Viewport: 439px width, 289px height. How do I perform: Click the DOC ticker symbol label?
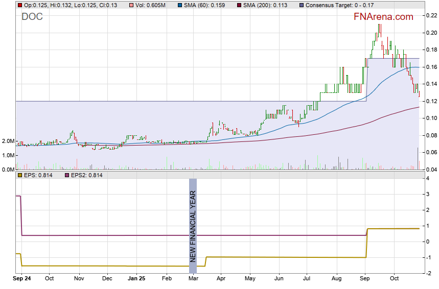pyautogui.click(x=32, y=17)
